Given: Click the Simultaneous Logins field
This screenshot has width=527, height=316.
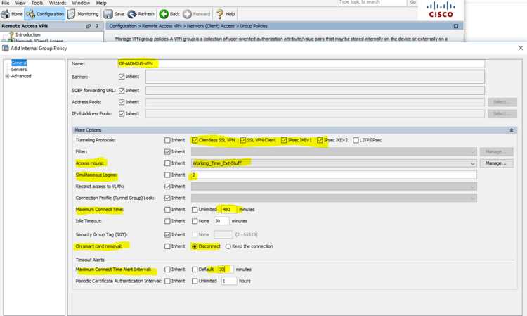Looking at the screenshot, I should [x=334, y=175].
